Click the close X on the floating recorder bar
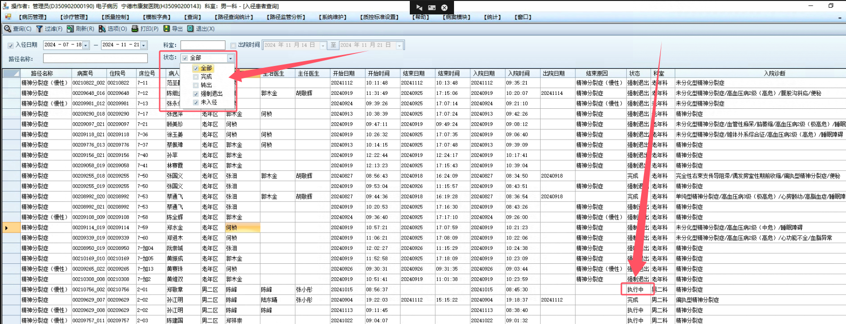The image size is (846, 324). pos(444,8)
